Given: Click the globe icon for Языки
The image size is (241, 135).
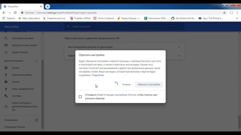Looking at the screenshot, I should pyautogui.click(x=6, y=68).
